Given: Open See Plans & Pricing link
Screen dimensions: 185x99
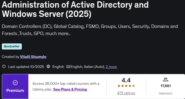Looking at the screenshot, I should click(70, 89).
